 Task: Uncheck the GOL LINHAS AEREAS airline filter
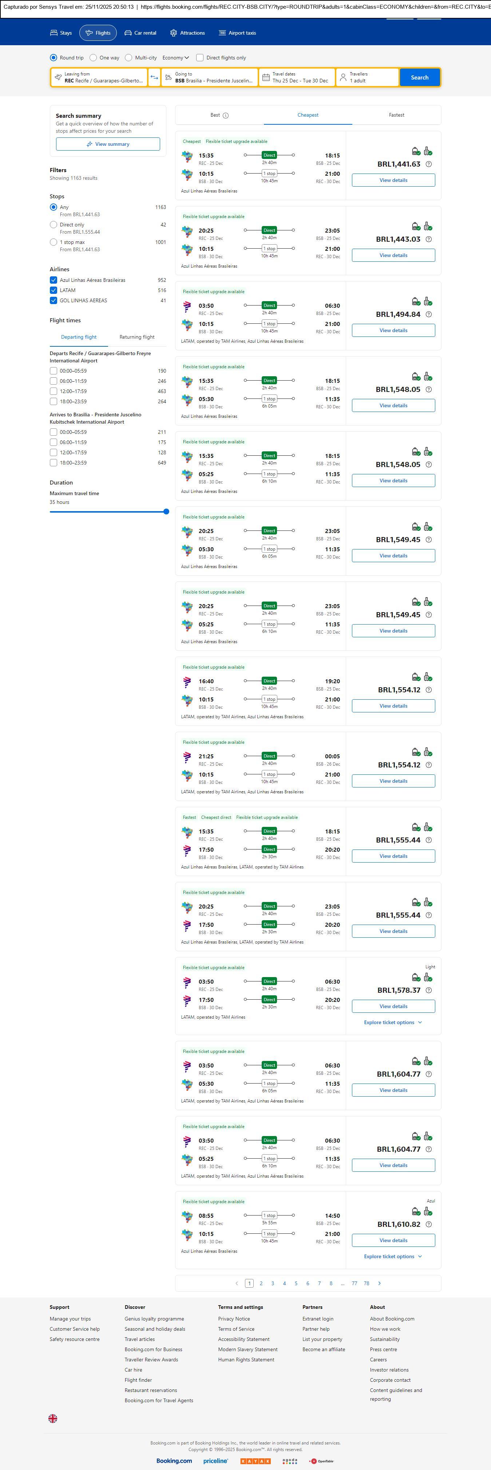point(54,301)
